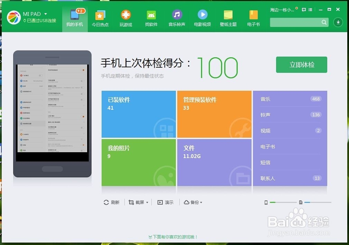349x245 pixels.
Task: Open 电子书 tab in top bar
Action: click(253, 19)
